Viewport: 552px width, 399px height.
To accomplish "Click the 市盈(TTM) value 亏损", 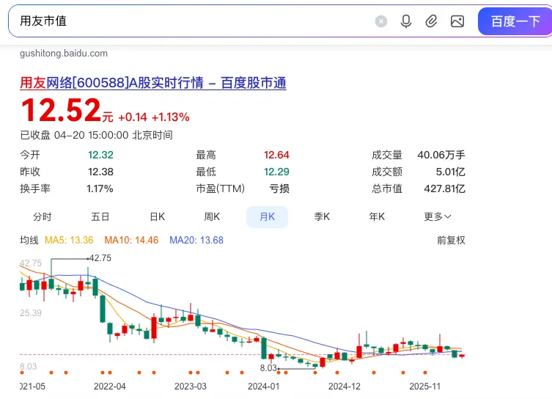I will point(279,188).
